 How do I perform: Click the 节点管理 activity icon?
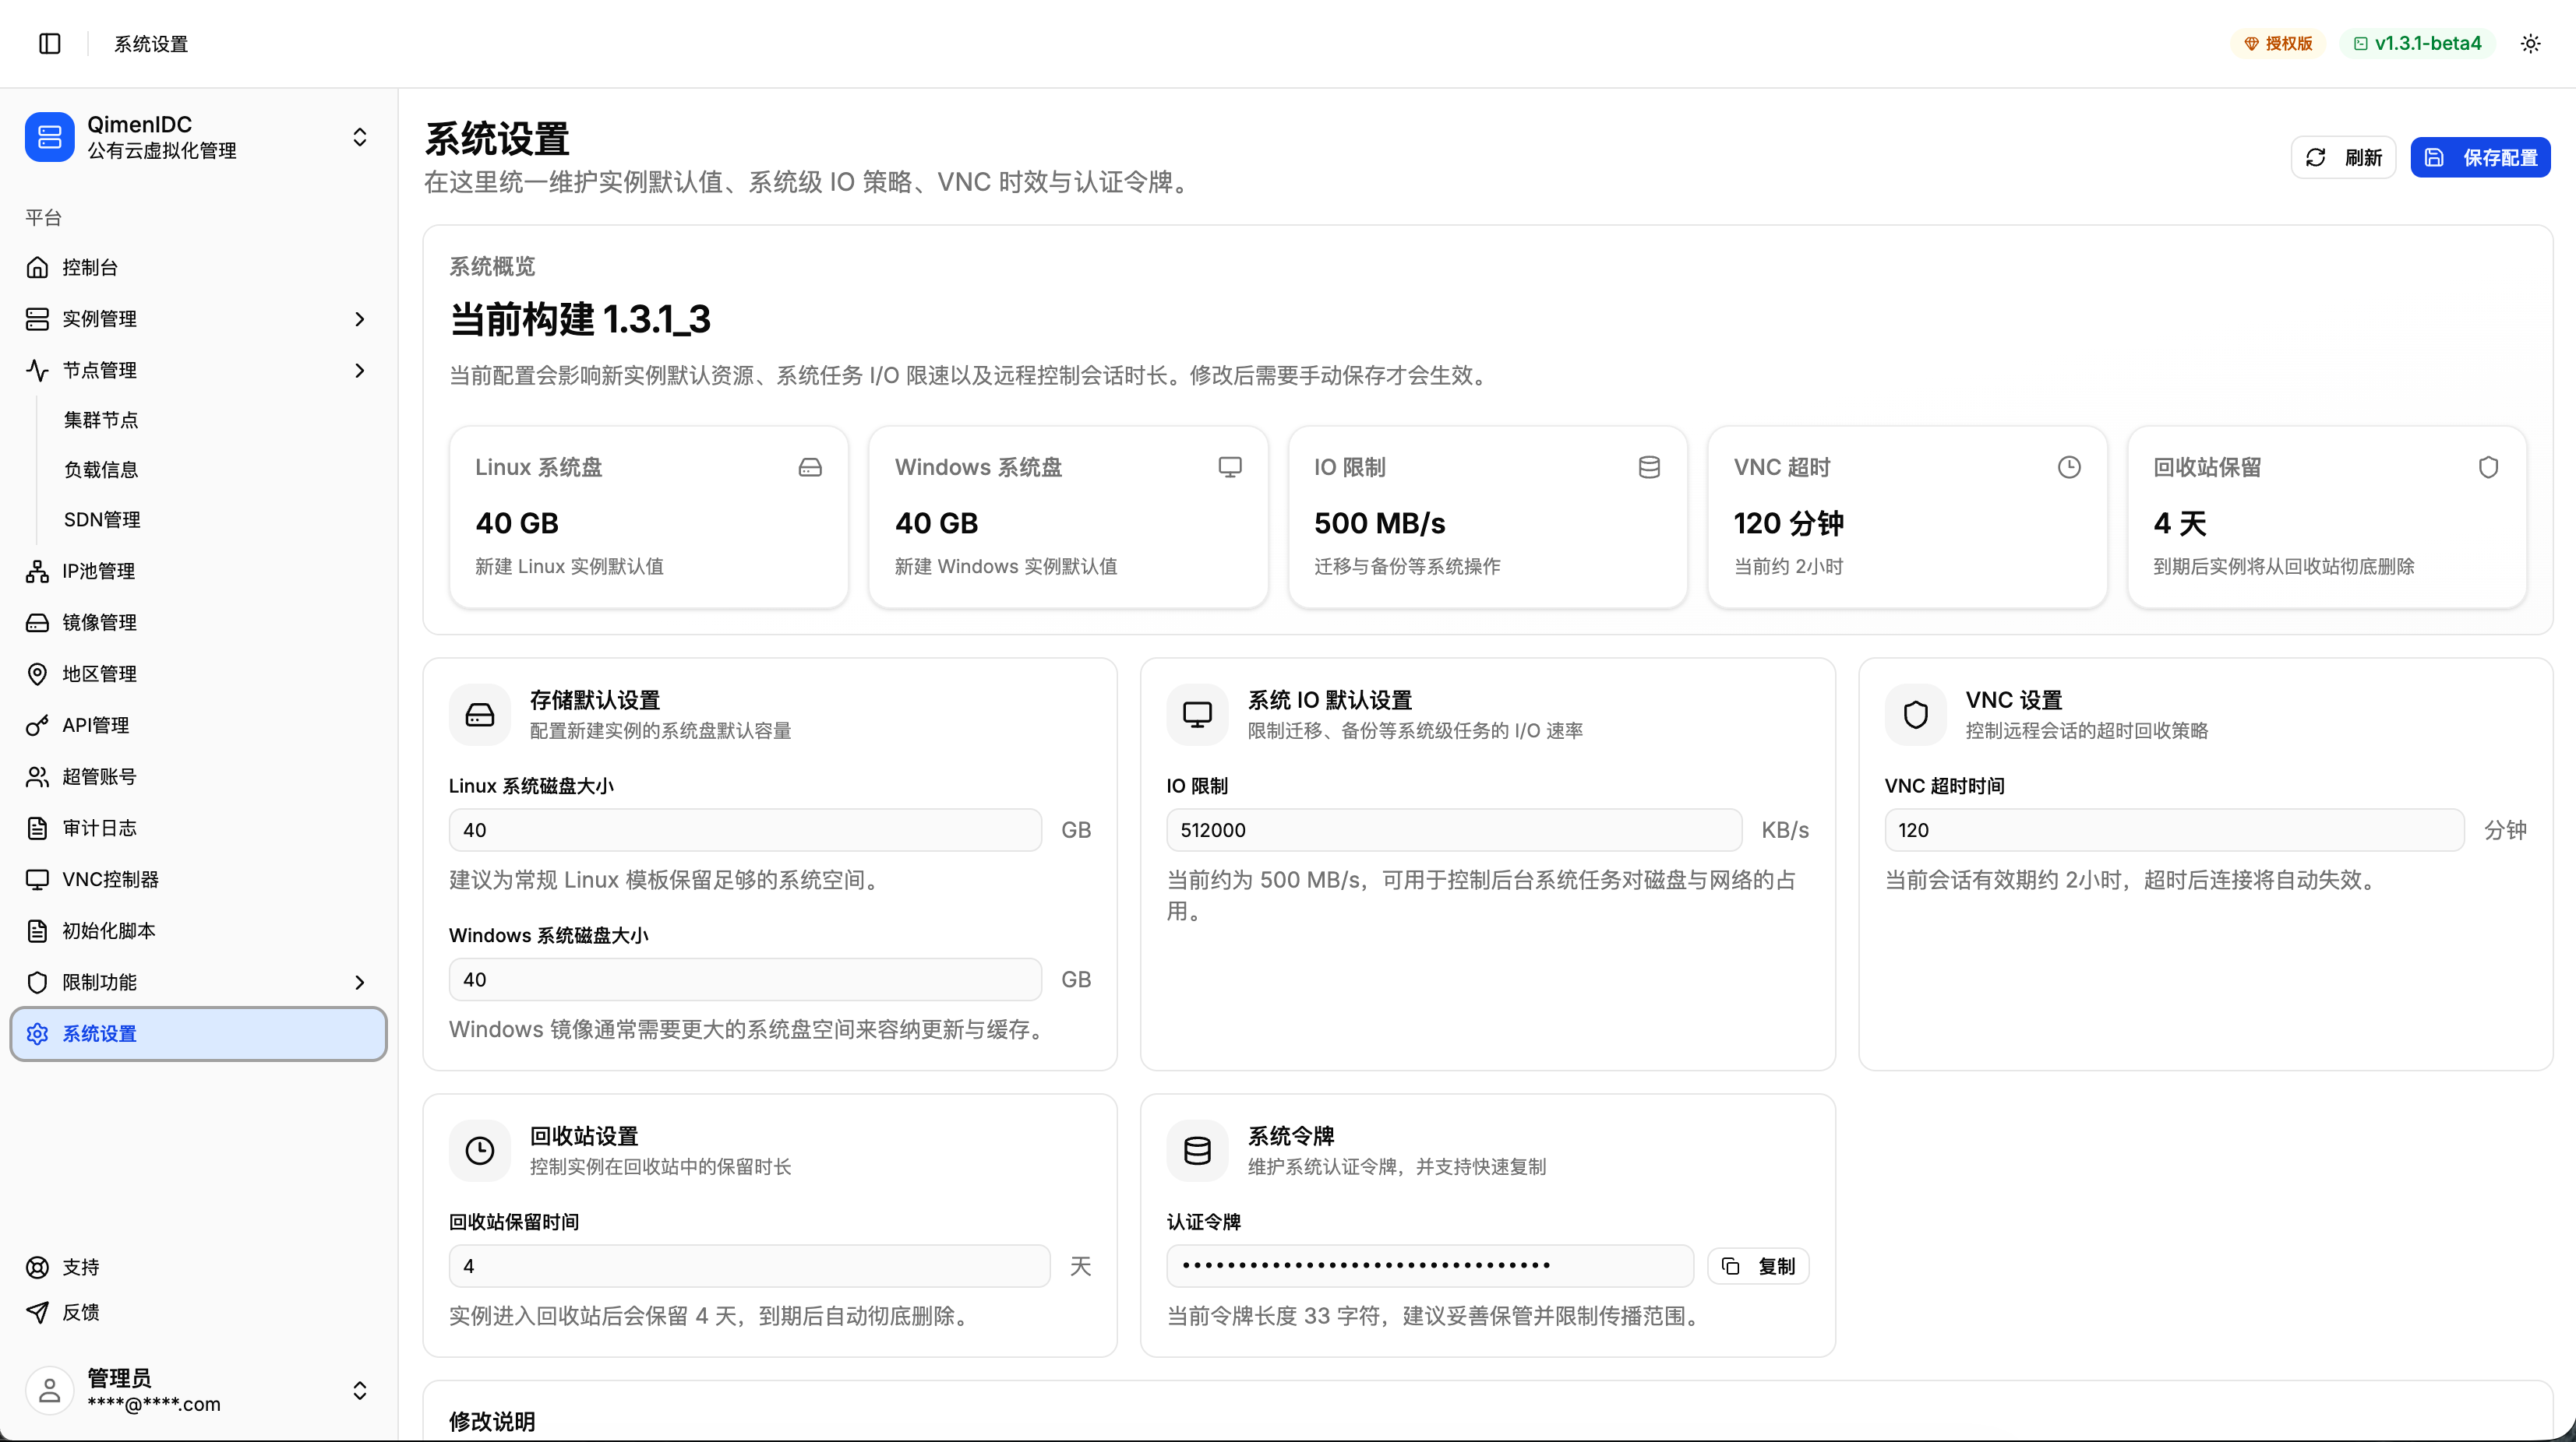[37, 370]
